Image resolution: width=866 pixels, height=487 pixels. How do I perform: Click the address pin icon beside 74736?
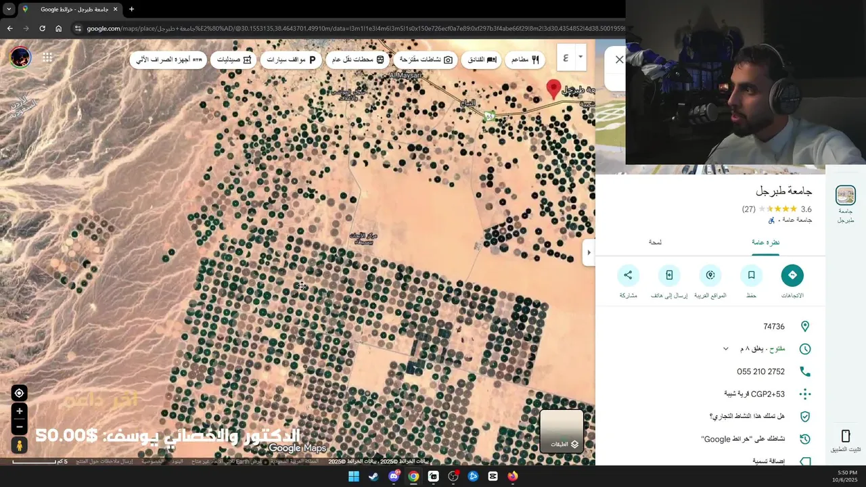pos(805,327)
